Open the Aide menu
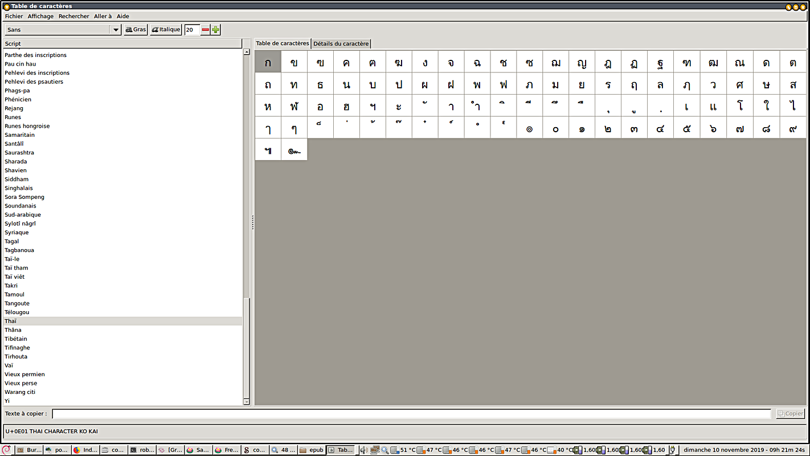Image resolution: width=810 pixels, height=456 pixels. click(x=123, y=17)
